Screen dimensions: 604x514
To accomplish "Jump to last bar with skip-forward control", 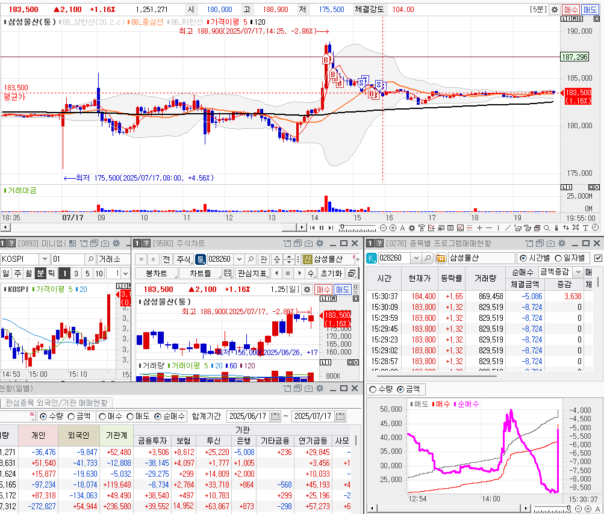I will tap(331, 228).
